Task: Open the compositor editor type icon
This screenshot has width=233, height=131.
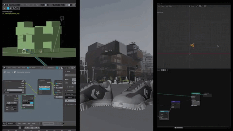Action: (x=4, y=68)
